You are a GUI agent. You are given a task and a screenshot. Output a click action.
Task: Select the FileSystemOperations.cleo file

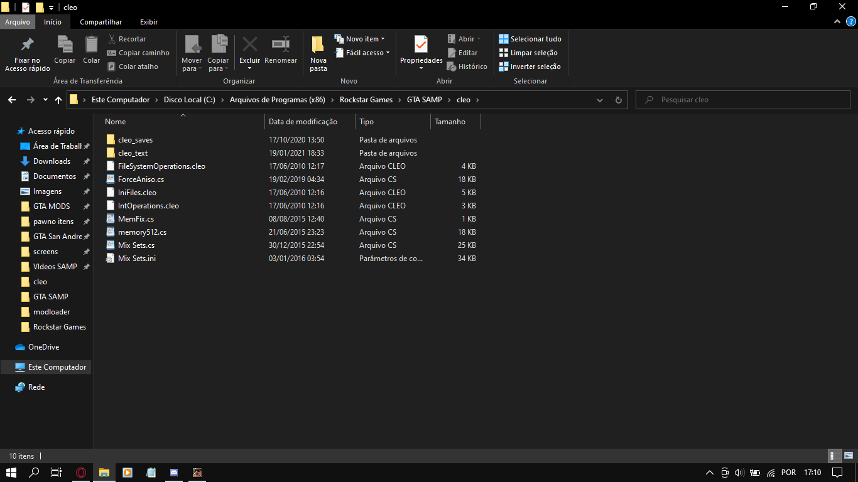tap(161, 166)
